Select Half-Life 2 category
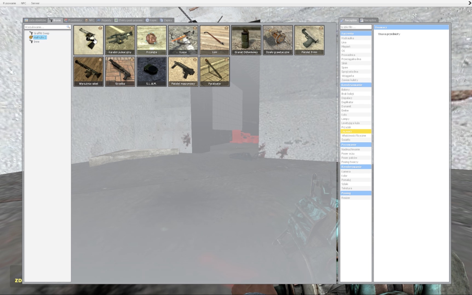The width and height of the screenshot is (472, 295). tap(40, 37)
